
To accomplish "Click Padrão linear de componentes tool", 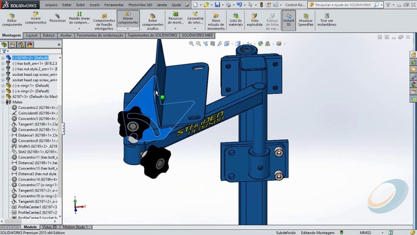I will pyautogui.click(x=79, y=18).
